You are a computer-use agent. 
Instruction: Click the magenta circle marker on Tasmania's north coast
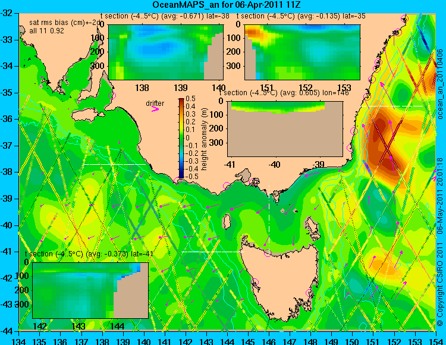[x=268, y=253]
